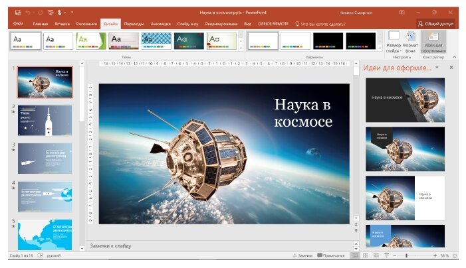466x268 pixels.
Task: Click the Redo icon in title bar
Action: pos(40,13)
